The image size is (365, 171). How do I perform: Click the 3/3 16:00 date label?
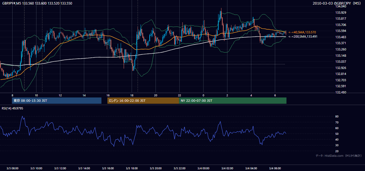pyautogui.click(x=108, y=168)
